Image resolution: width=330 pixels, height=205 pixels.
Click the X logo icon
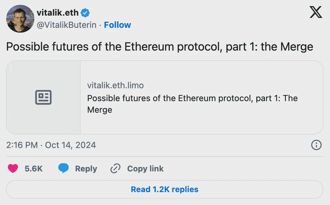(316, 13)
